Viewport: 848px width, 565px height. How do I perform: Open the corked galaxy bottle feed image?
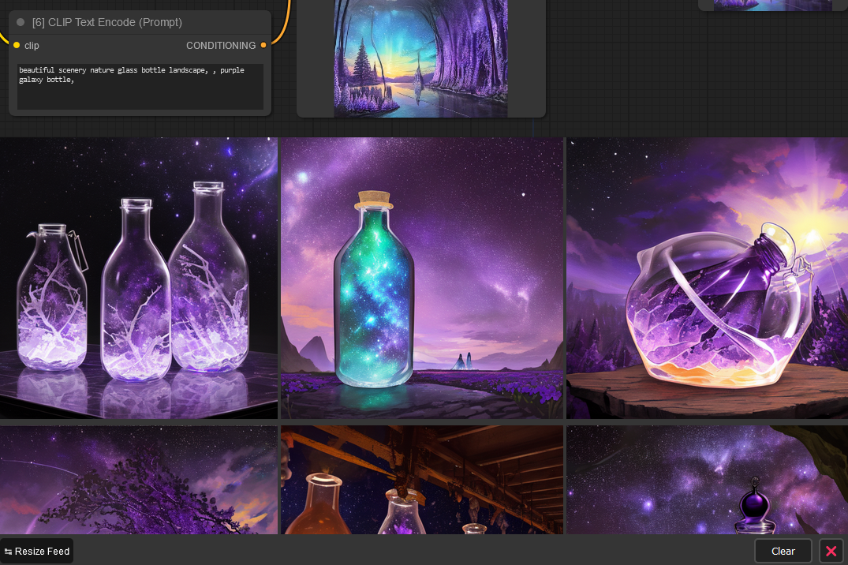(422, 278)
